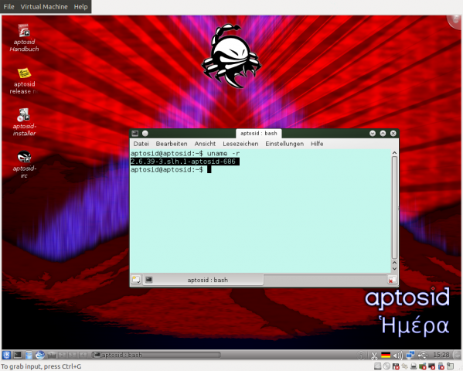Screen dimensions: 463x371
Task: Click the share-shaped tray icon
Action: point(423,356)
